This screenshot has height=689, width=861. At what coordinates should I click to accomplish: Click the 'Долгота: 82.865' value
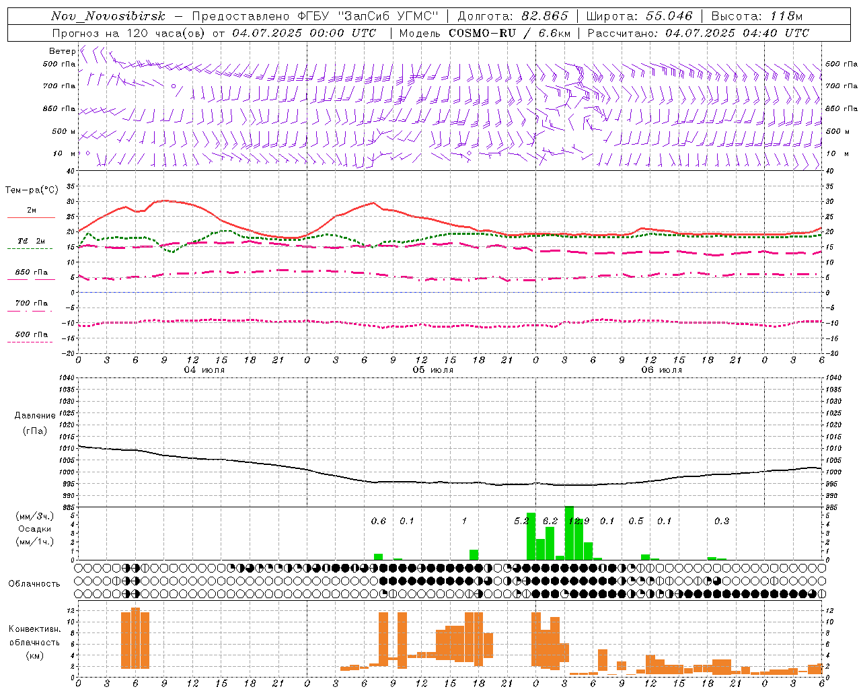click(513, 16)
